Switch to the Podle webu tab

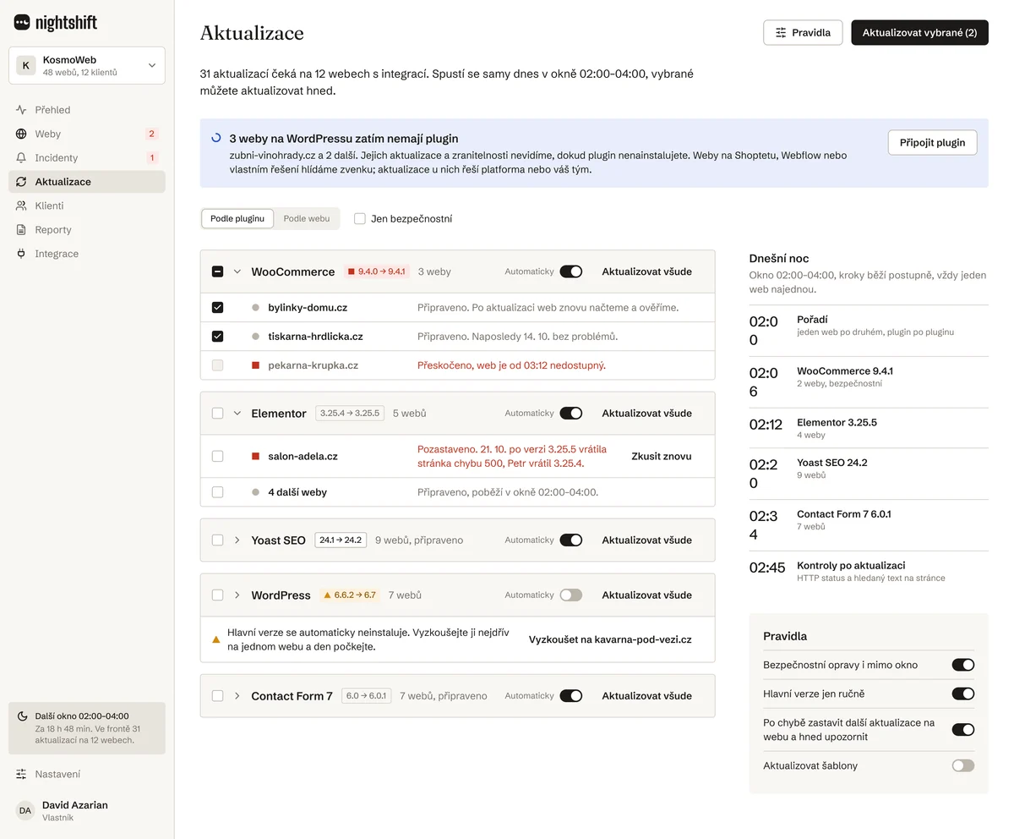coord(307,218)
